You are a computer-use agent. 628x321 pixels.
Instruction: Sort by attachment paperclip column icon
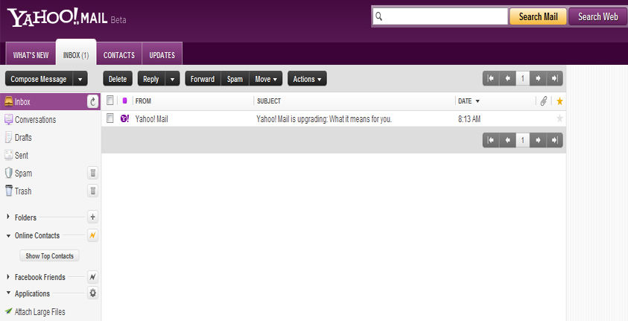544,101
